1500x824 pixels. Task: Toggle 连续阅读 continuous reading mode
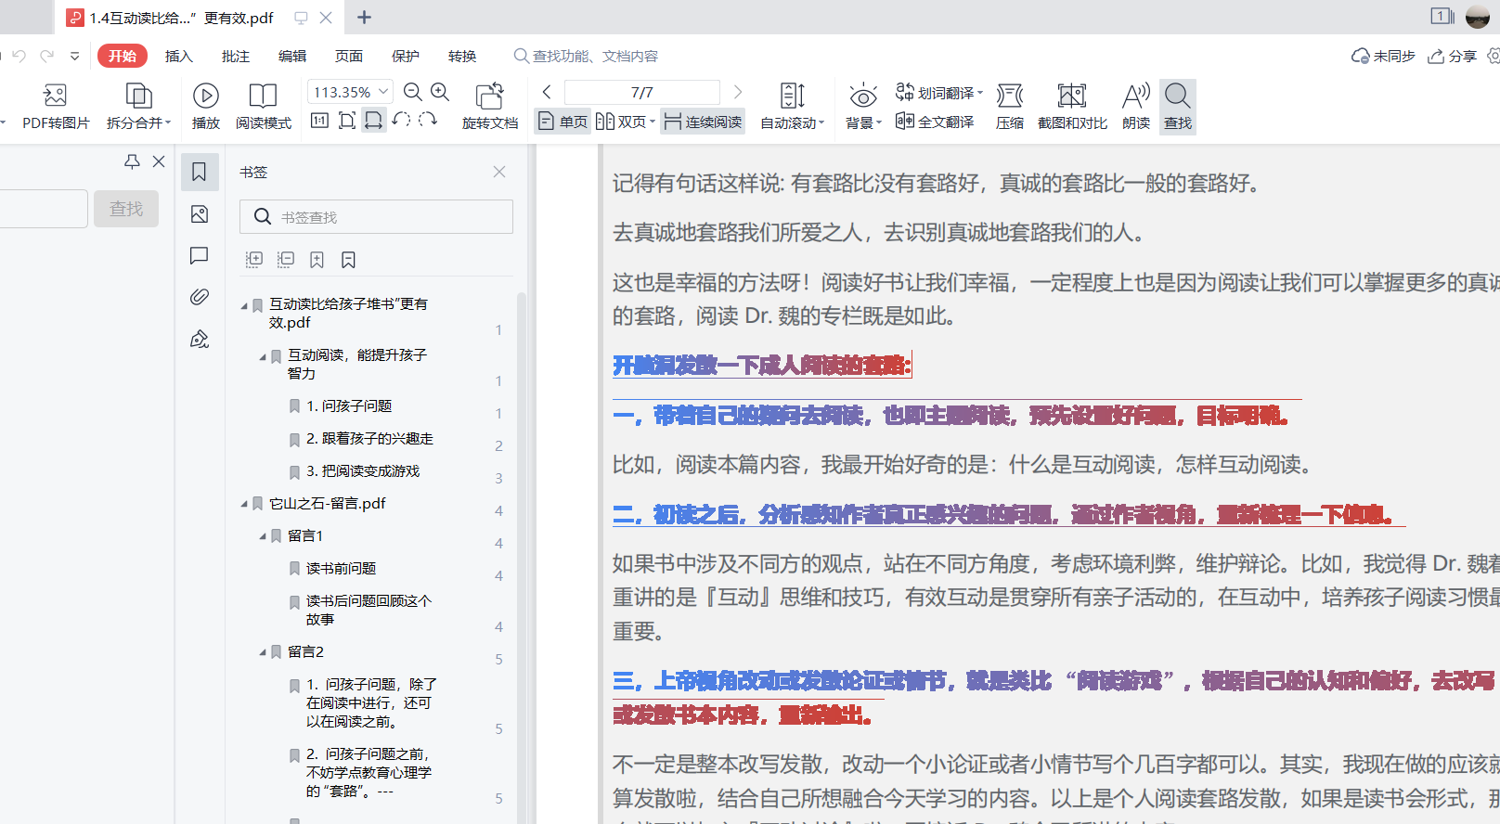703,122
